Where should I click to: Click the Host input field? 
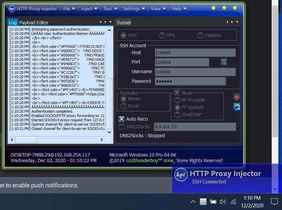point(195,52)
